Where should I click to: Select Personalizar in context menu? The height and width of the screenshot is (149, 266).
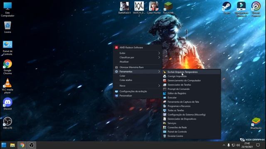coord(138,96)
